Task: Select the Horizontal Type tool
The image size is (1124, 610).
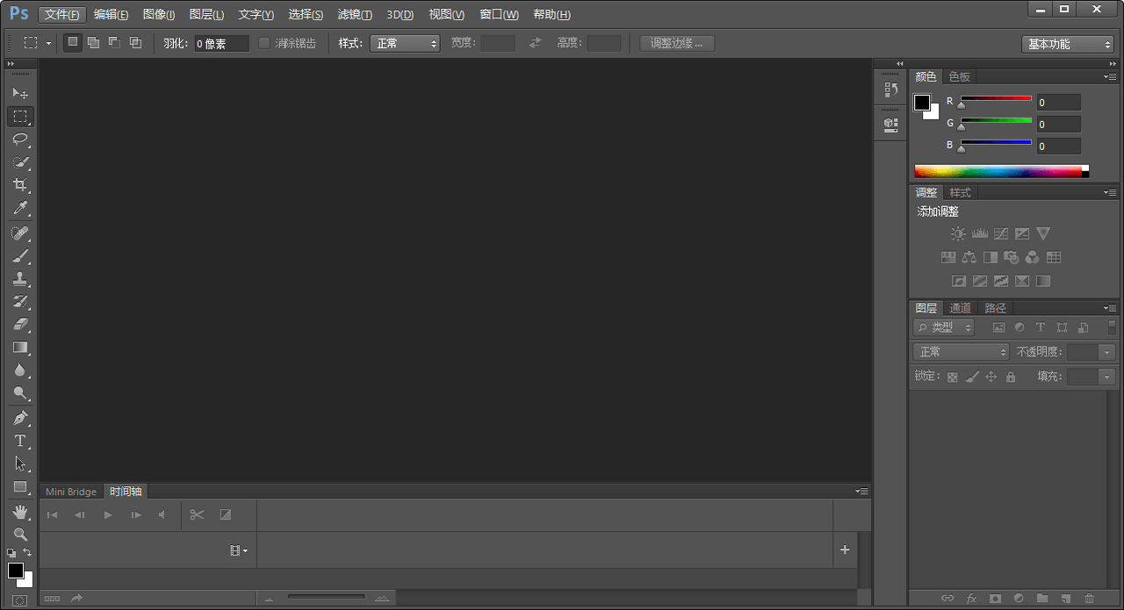Action: (20, 441)
